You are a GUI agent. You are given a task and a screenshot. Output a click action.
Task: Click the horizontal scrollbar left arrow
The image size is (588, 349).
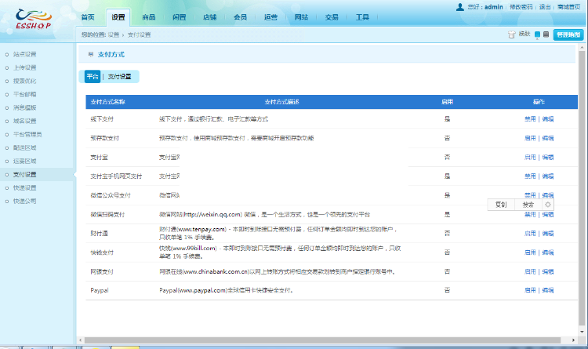pyautogui.click(x=80, y=340)
